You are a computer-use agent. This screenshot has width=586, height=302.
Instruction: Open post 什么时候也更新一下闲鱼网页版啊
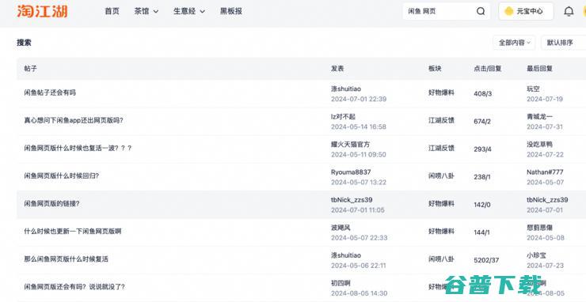pos(73,231)
